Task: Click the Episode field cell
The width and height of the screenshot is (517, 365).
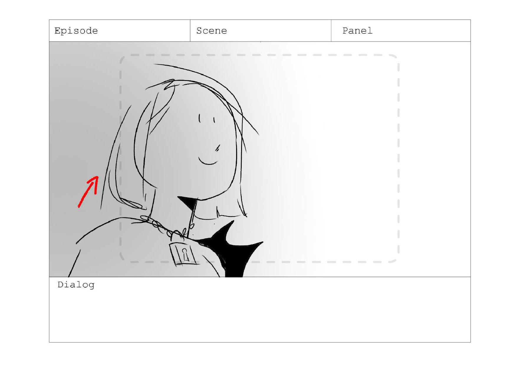Action: pos(120,31)
